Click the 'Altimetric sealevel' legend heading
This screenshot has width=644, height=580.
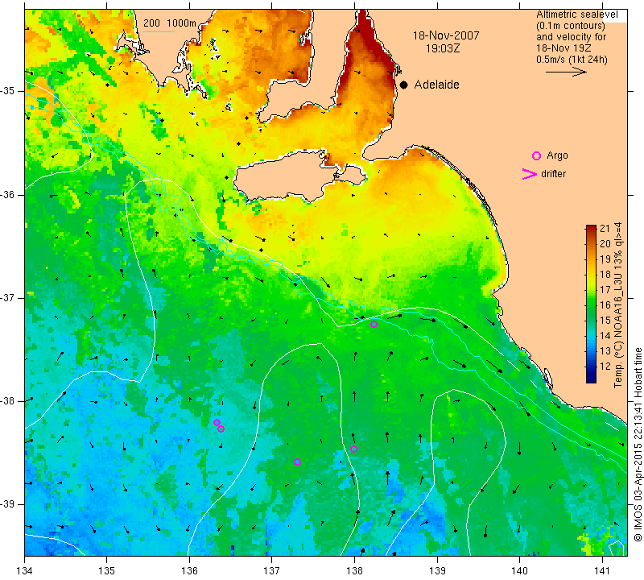(576, 14)
